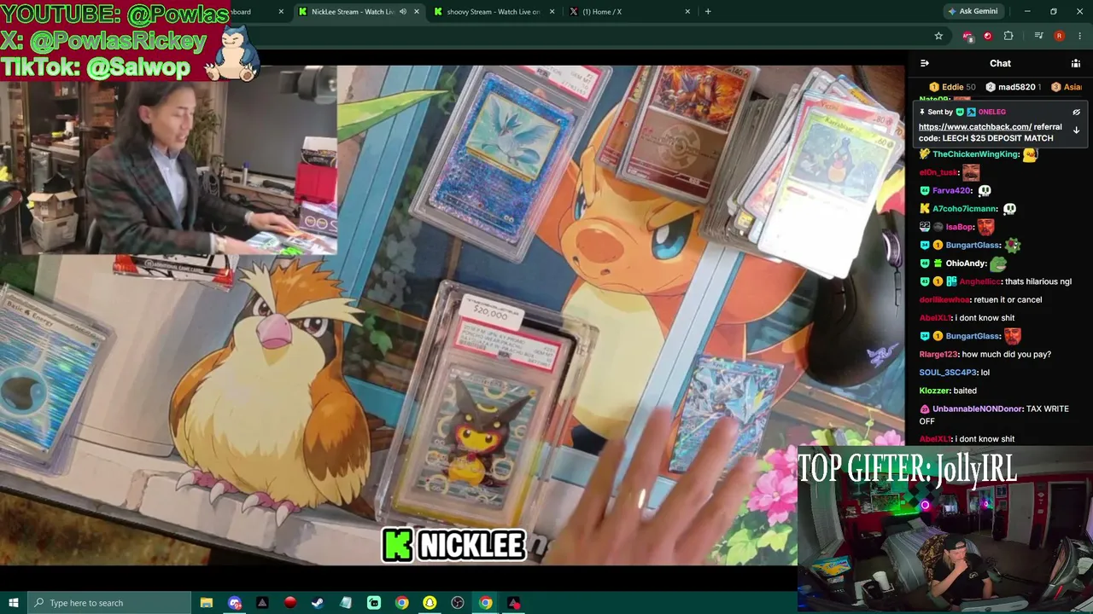
Task: Open the first Chrome icon in the taskbar
Action: click(x=402, y=603)
